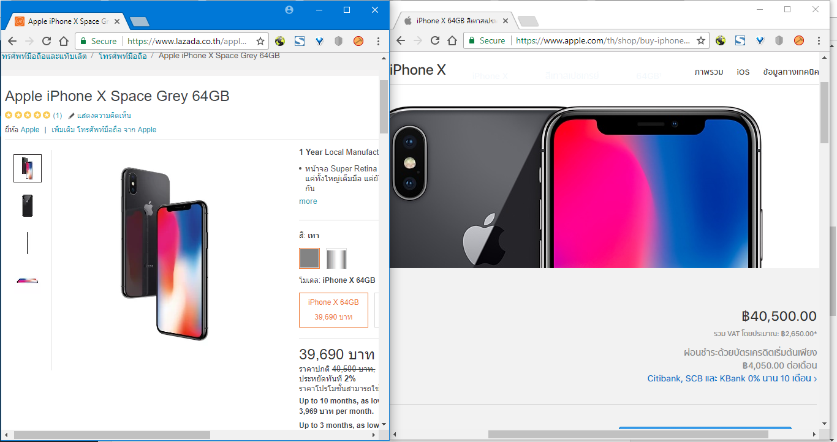Viewport: 837px width, 442px height.
Task: Reload the Lazada page
Action: [x=46, y=41]
